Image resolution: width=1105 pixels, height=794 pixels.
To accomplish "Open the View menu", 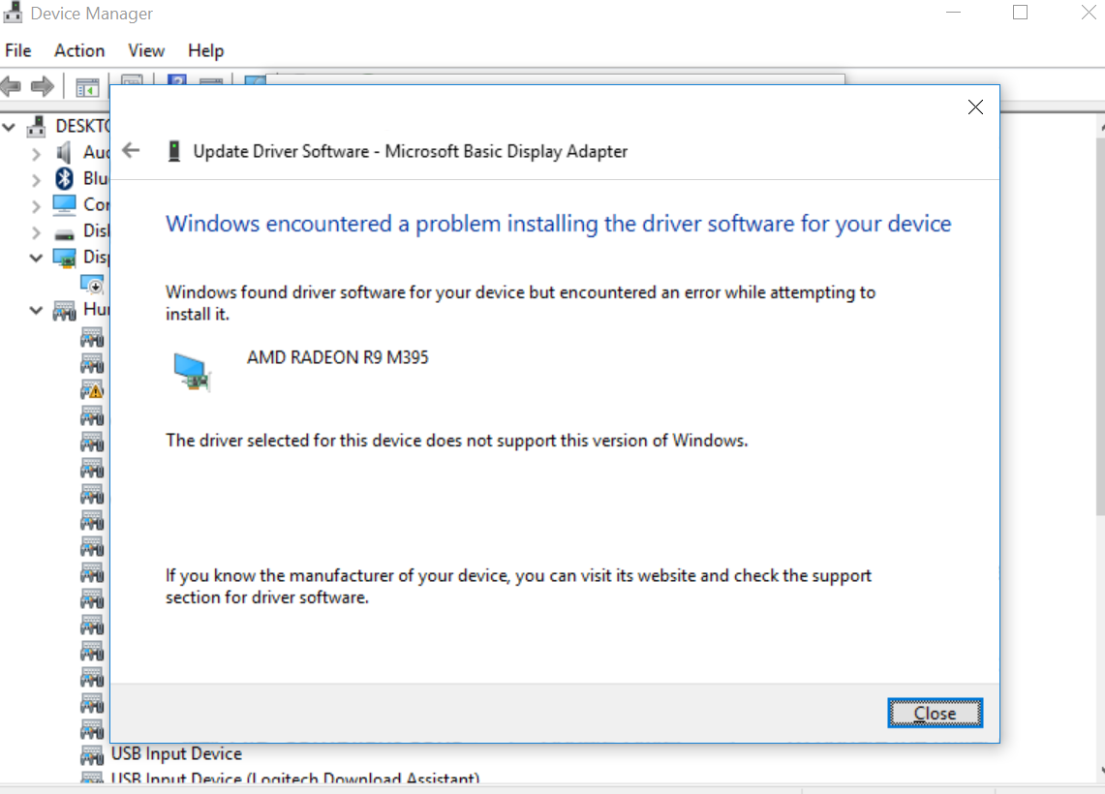I will [x=146, y=50].
